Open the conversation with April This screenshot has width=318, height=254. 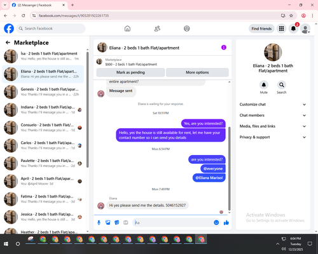point(43,181)
